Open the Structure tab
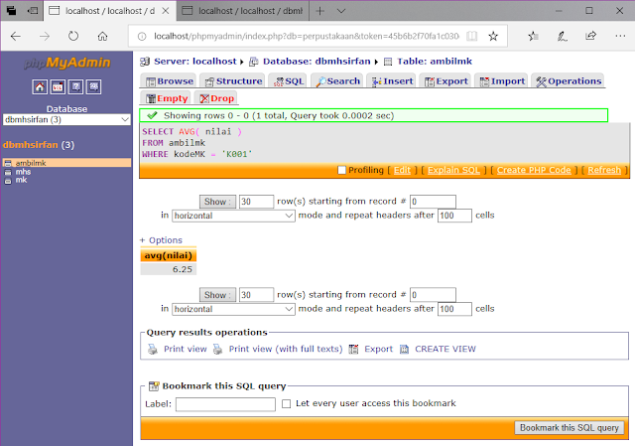The height and width of the screenshot is (446, 635). click(234, 81)
